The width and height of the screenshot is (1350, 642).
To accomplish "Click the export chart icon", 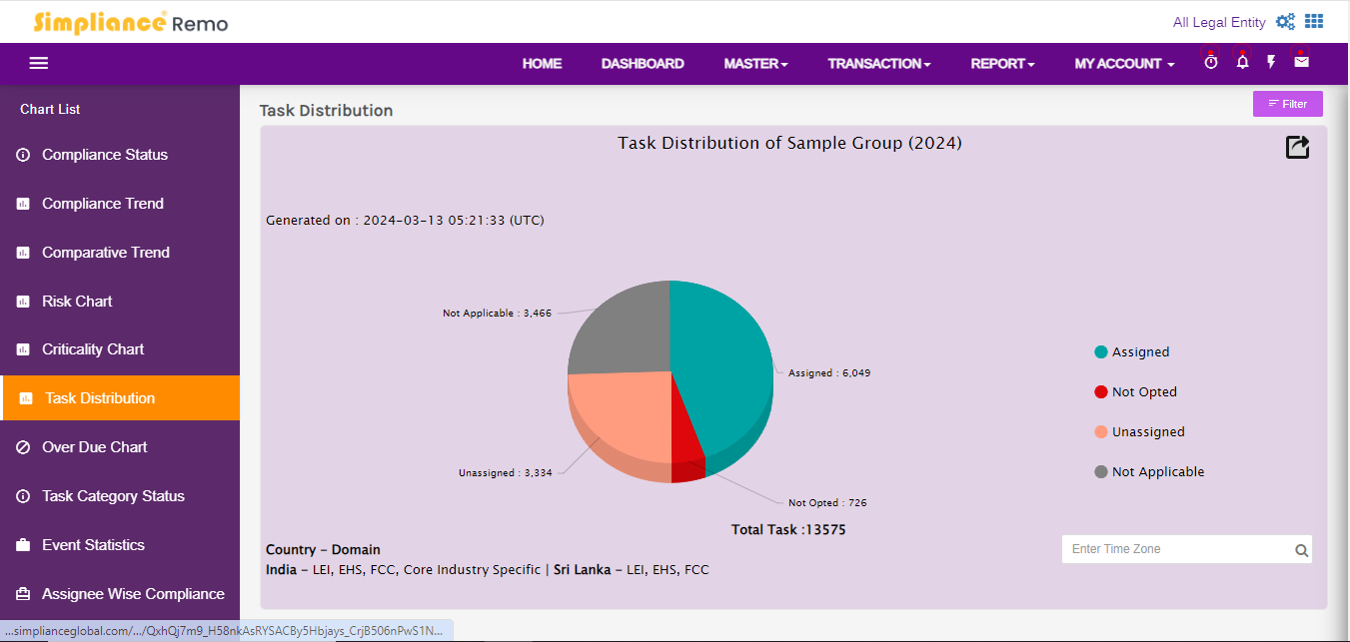I will tap(1297, 148).
